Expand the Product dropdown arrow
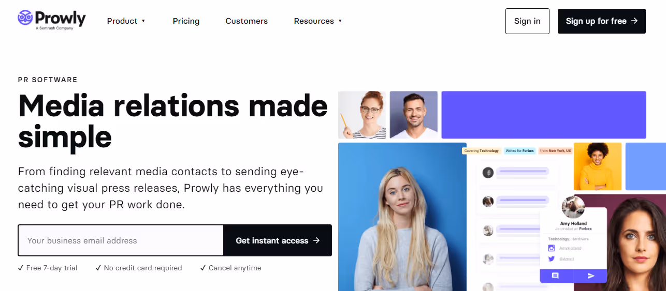This screenshot has height=291, width=666. tap(143, 21)
